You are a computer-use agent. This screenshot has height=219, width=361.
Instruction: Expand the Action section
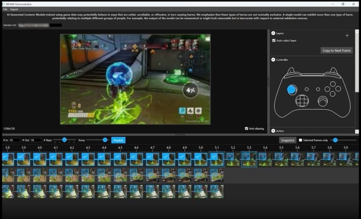tap(273, 131)
